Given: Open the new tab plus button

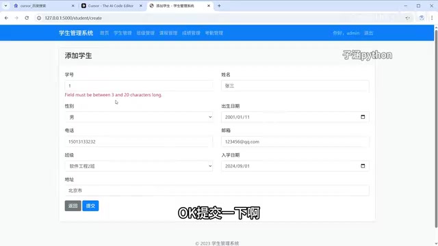Looking at the screenshot, I should coord(219,5).
